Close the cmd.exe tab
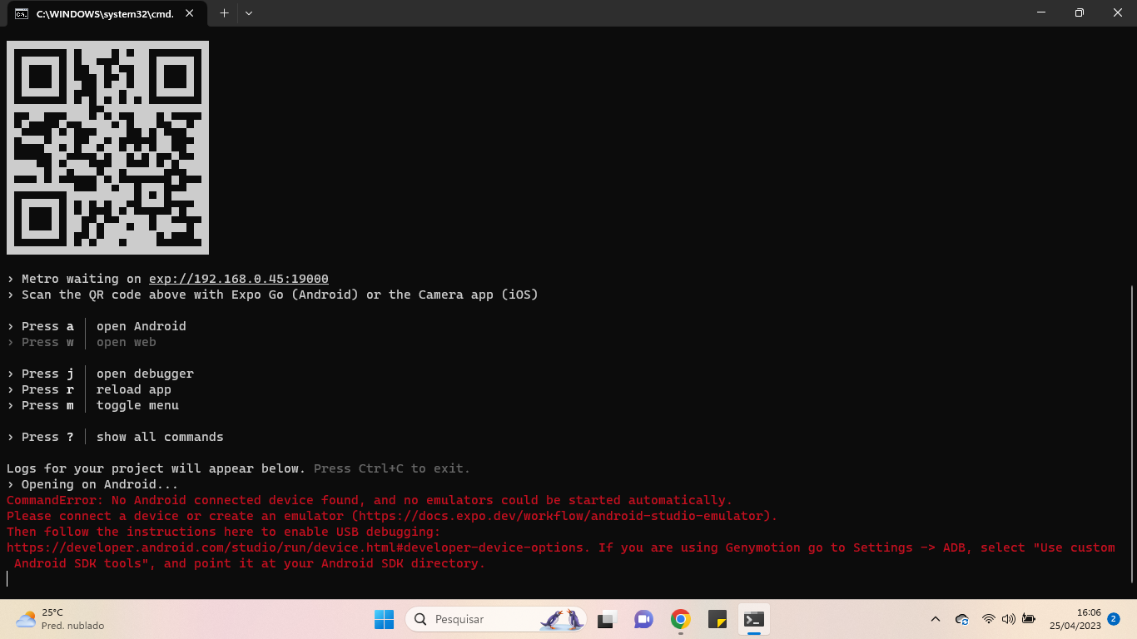Screen dimensions: 1137x639 tap(190, 13)
